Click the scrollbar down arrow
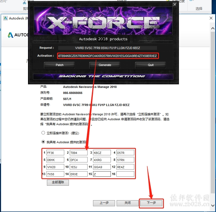 click(213, 205)
